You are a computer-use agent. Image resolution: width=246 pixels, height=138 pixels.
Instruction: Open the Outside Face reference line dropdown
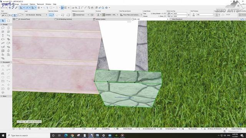click(x=81, y=15)
